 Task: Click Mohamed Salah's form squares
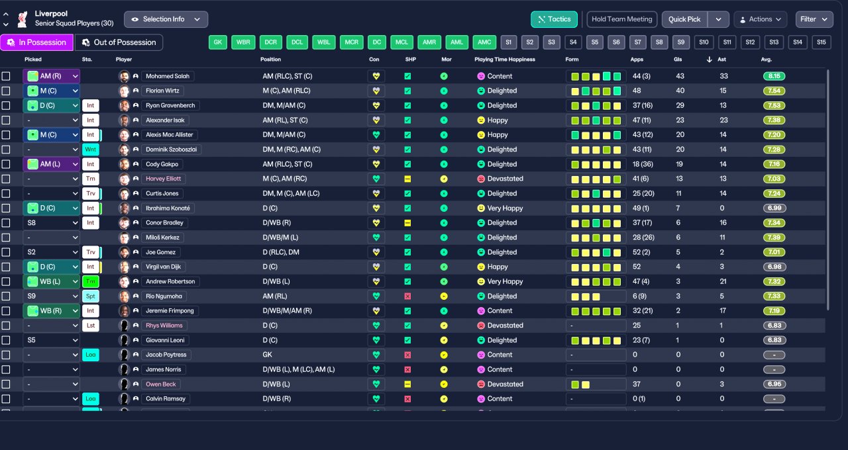click(x=596, y=76)
